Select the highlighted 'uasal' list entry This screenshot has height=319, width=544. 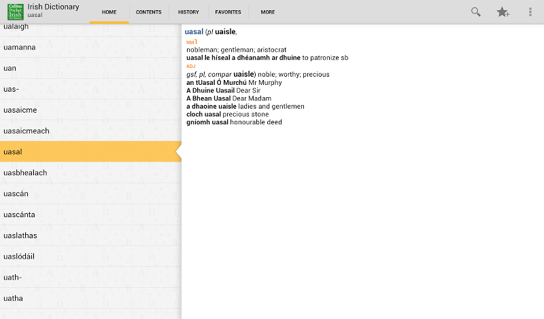tap(90, 152)
